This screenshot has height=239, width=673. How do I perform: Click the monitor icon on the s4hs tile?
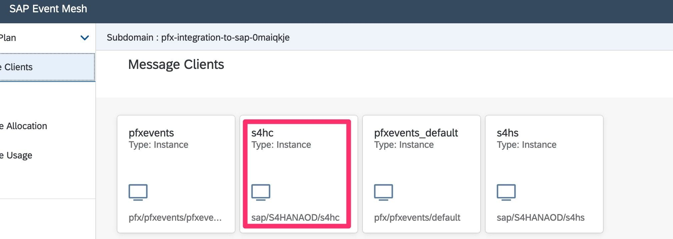coord(506,192)
